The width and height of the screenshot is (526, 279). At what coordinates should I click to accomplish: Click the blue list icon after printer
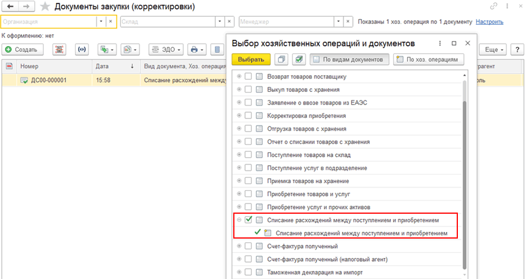(x=217, y=50)
